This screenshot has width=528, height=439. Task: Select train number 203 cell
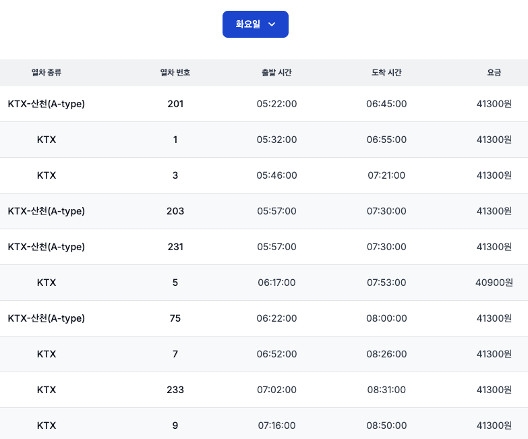(175, 211)
